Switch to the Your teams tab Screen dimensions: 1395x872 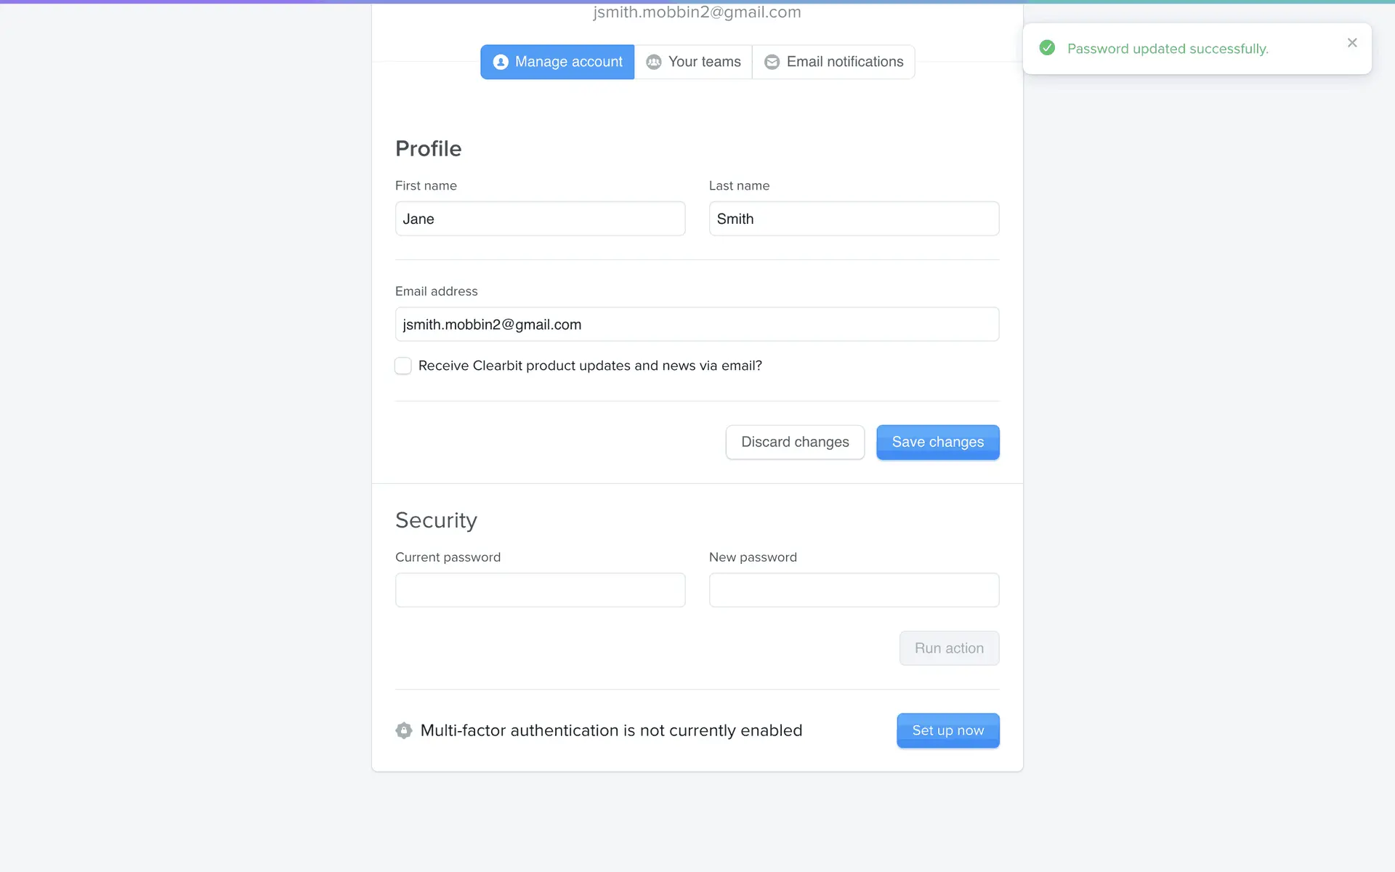pyautogui.click(x=693, y=62)
